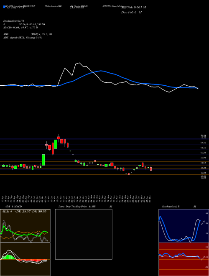Viewport: 209px width, 276px height.
Task: Click the last red candlestick on the chart
Action: tap(151, 169)
